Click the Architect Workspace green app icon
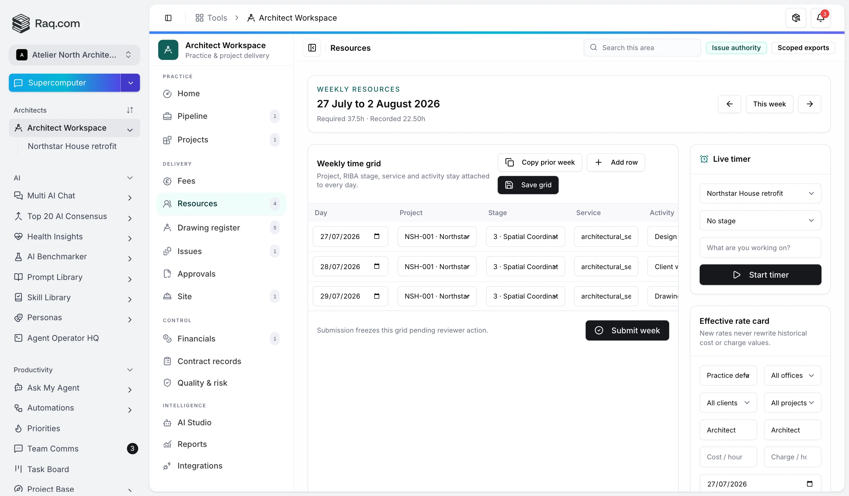The height and width of the screenshot is (496, 849). 168,50
